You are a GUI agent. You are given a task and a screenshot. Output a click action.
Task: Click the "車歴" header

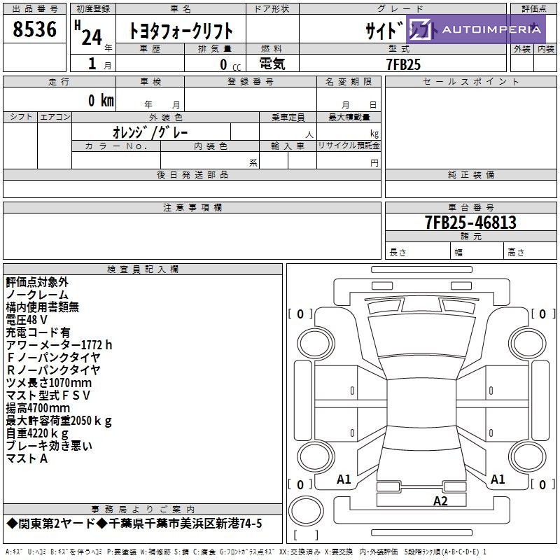150,49
